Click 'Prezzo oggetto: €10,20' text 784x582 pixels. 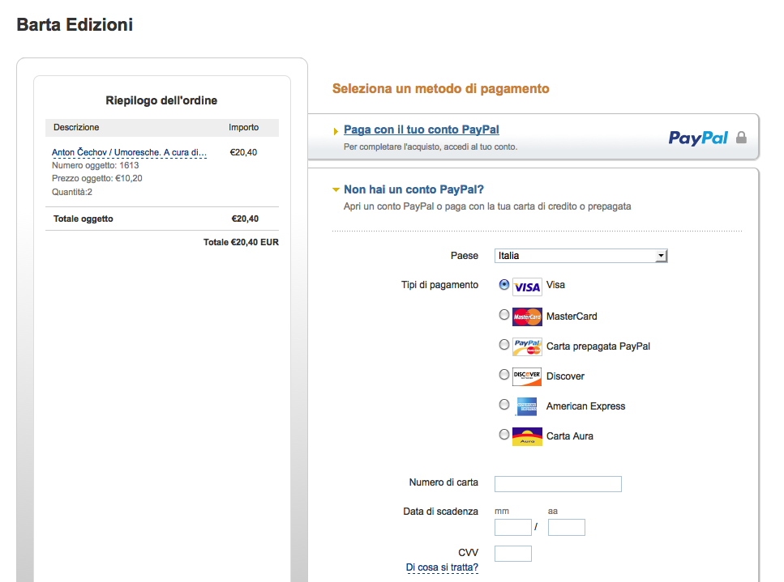click(97, 178)
